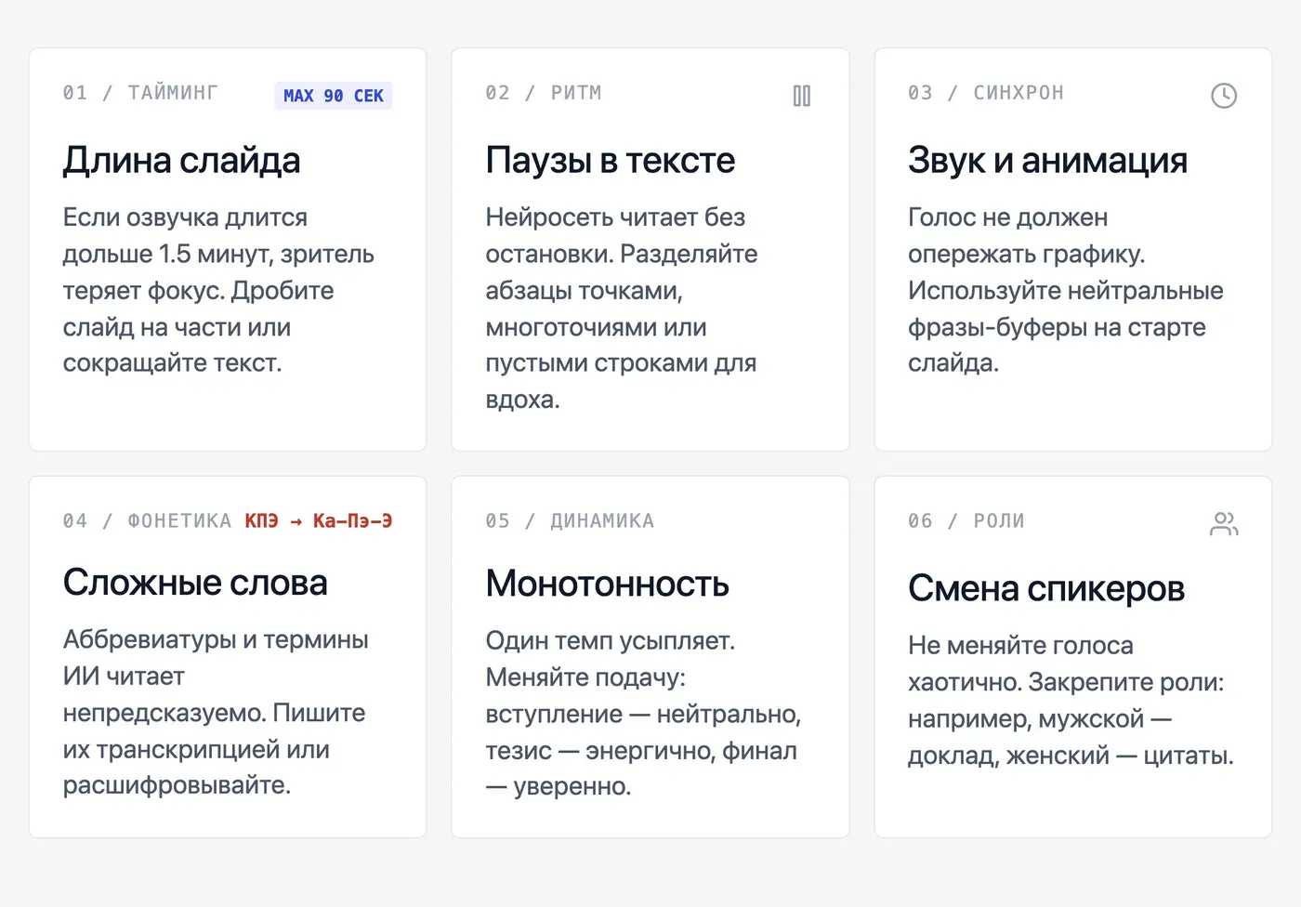Click the MAX 90 СЕК badge
Screen dimensions: 1301x907
click(x=334, y=96)
